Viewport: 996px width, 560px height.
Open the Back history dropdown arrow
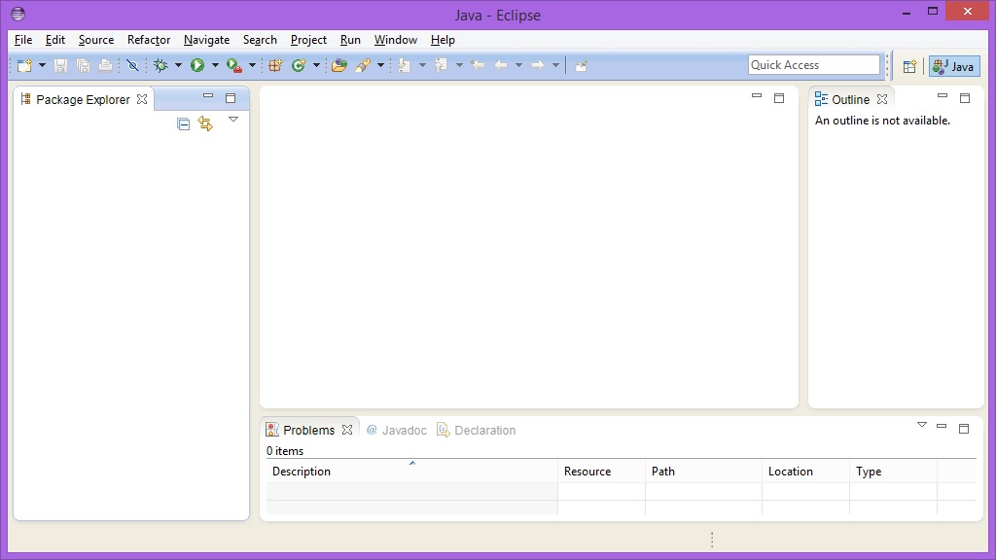pos(519,65)
